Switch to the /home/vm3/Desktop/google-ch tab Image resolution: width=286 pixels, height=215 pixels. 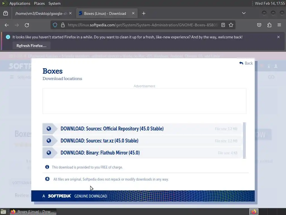pos(41,13)
